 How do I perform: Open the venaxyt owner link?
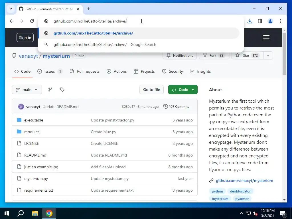click(28, 56)
